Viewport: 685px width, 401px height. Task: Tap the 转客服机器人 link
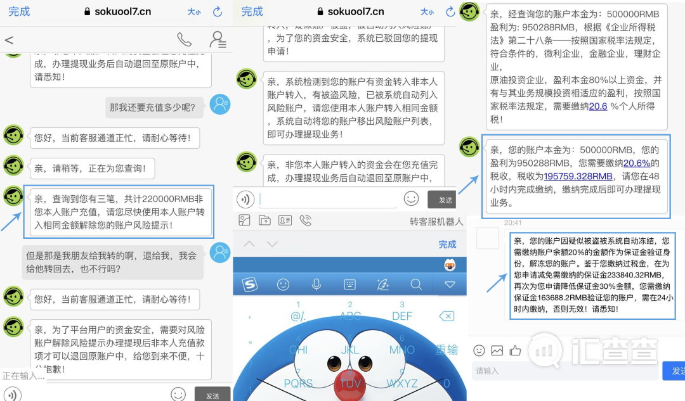pyautogui.click(x=436, y=222)
